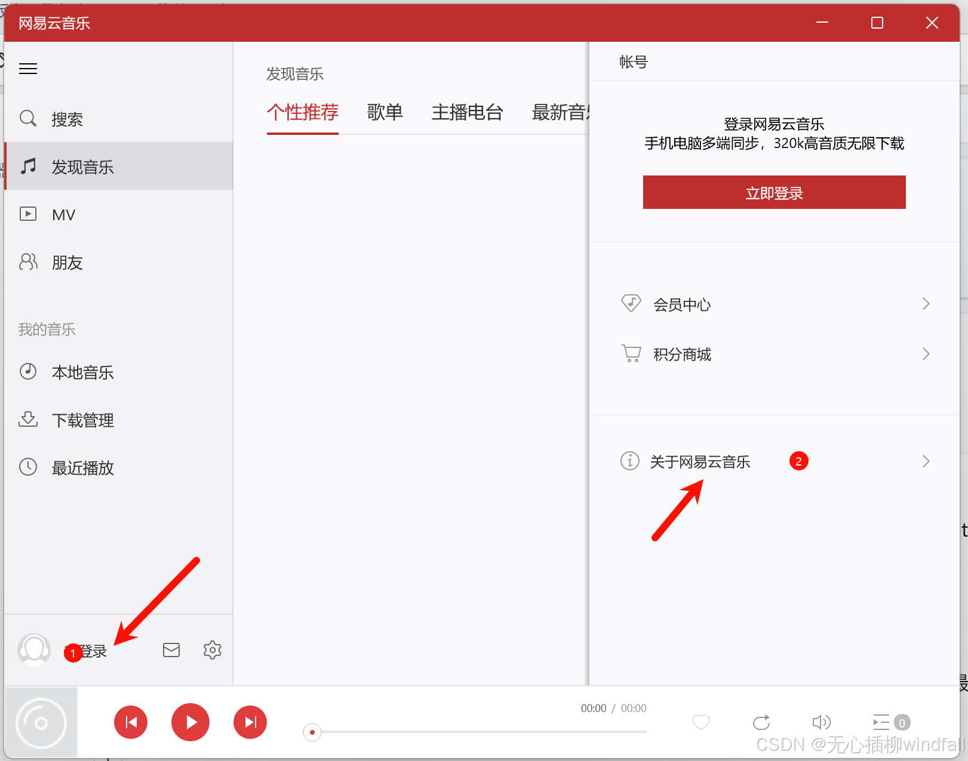Skip to the previous track
The width and height of the screenshot is (968, 761).
pyautogui.click(x=131, y=722)
